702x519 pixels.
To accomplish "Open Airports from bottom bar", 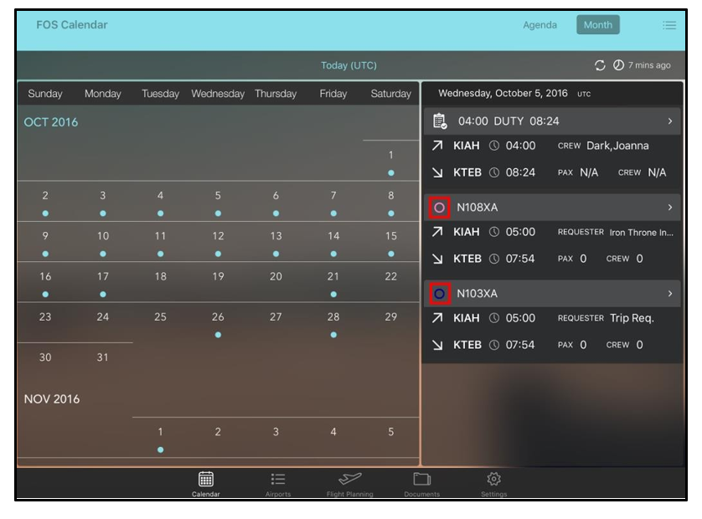I will [278, 483].
